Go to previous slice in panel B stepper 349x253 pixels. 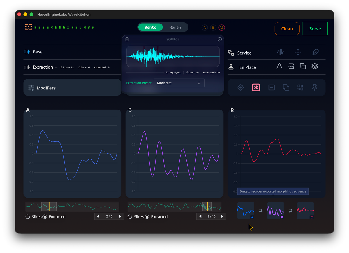pyautogui.click(x=200, y=216)
